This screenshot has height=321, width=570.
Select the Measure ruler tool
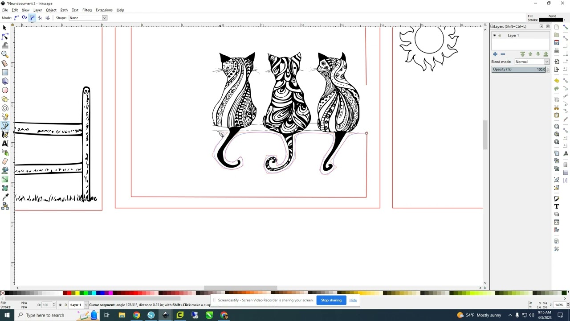(5, 63)
